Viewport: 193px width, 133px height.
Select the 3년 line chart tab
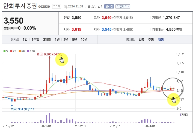point(66,39)
